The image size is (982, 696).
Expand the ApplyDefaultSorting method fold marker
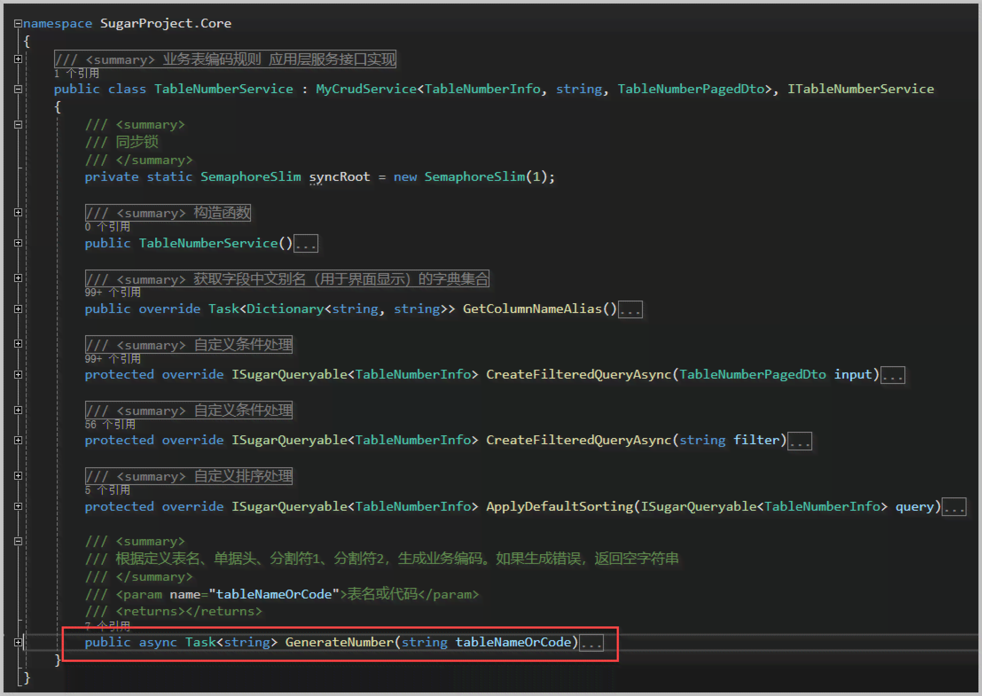(x=18, y=506)
